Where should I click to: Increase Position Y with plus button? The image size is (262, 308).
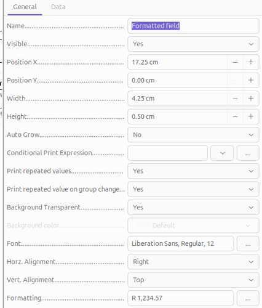(251, 80)
